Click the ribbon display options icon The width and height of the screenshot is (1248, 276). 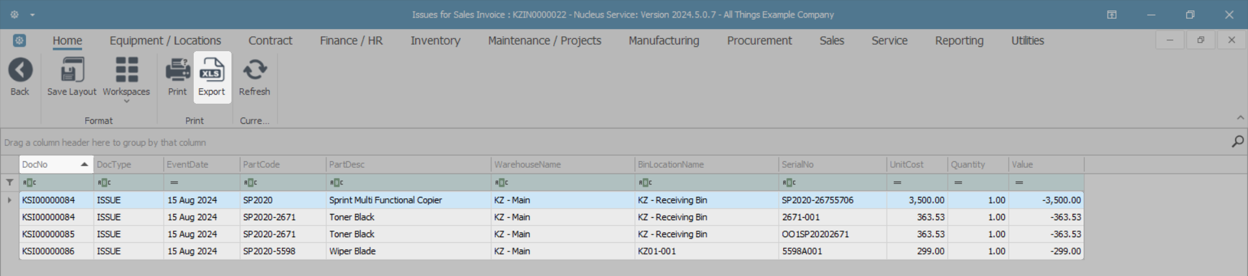point(1112,15)
